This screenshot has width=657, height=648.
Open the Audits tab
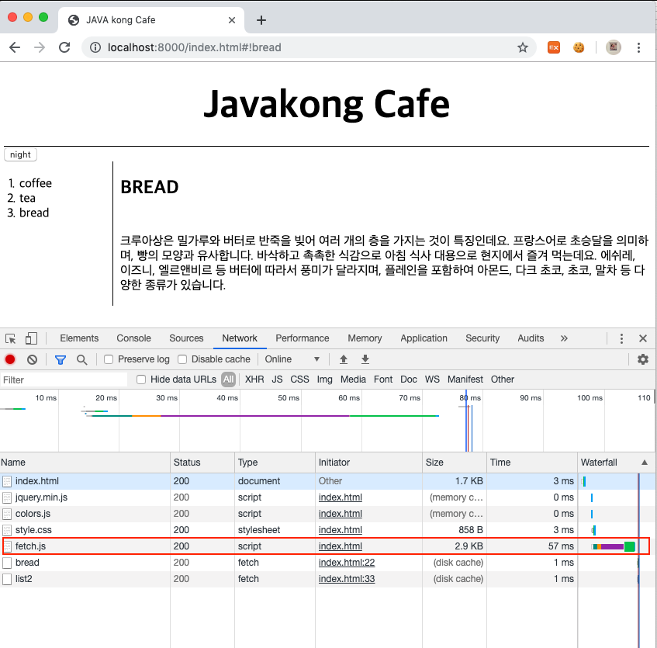pos(531,338)
